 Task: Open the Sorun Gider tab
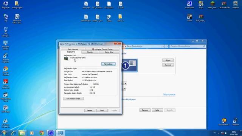(109, 52)
